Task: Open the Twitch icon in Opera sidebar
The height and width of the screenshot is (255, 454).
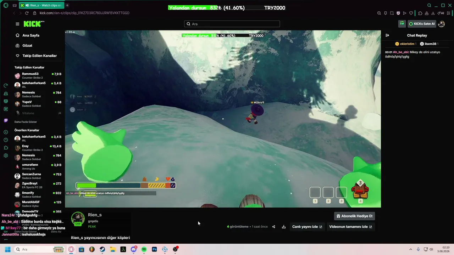Action: [x=6, y=120]
